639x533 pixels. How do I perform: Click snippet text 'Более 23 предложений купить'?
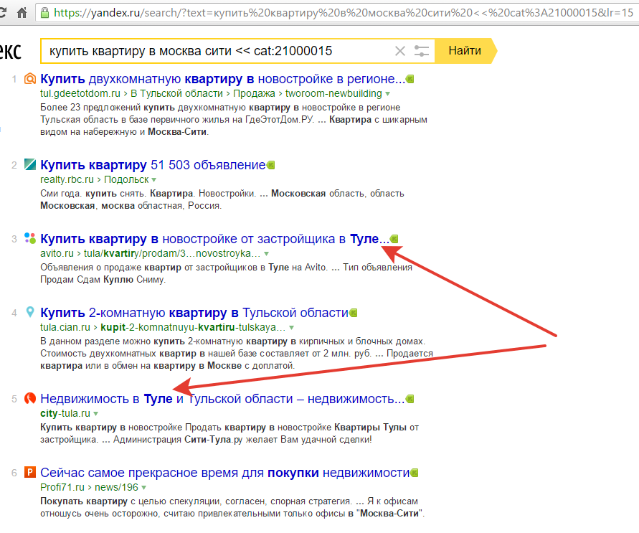point(107,108)
